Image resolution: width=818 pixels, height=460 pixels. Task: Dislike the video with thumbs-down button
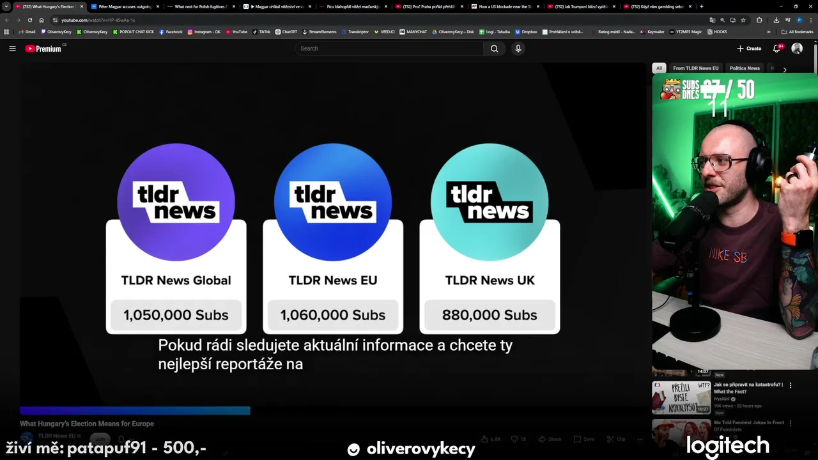[x=520, y=440]
